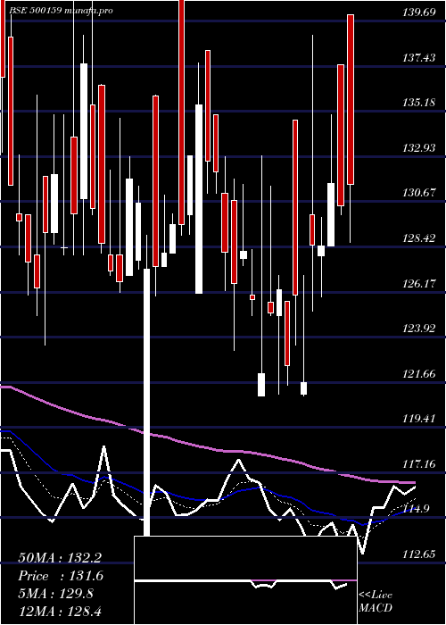Click the 135.18 price axis label
This screenshot has width=446, height=625.
pos(419,103)
